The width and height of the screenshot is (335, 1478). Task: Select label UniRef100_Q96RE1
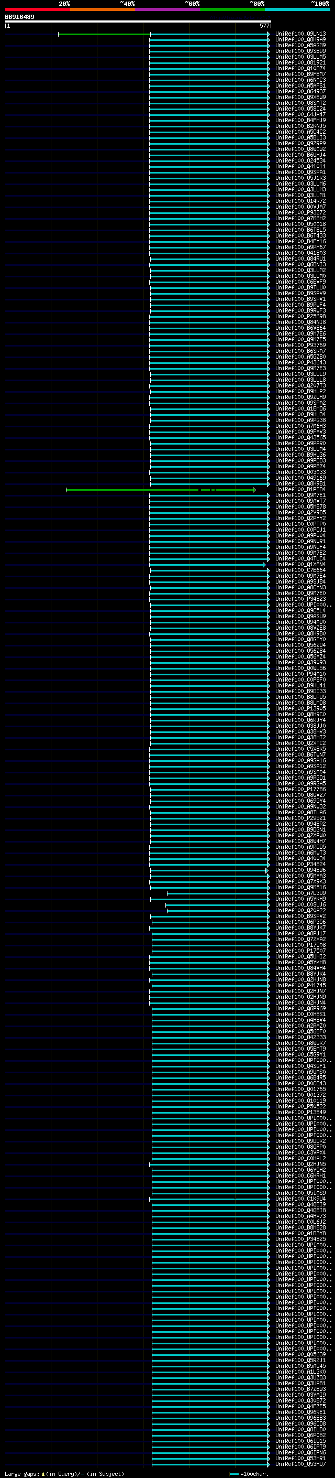tap(300, 1412)
